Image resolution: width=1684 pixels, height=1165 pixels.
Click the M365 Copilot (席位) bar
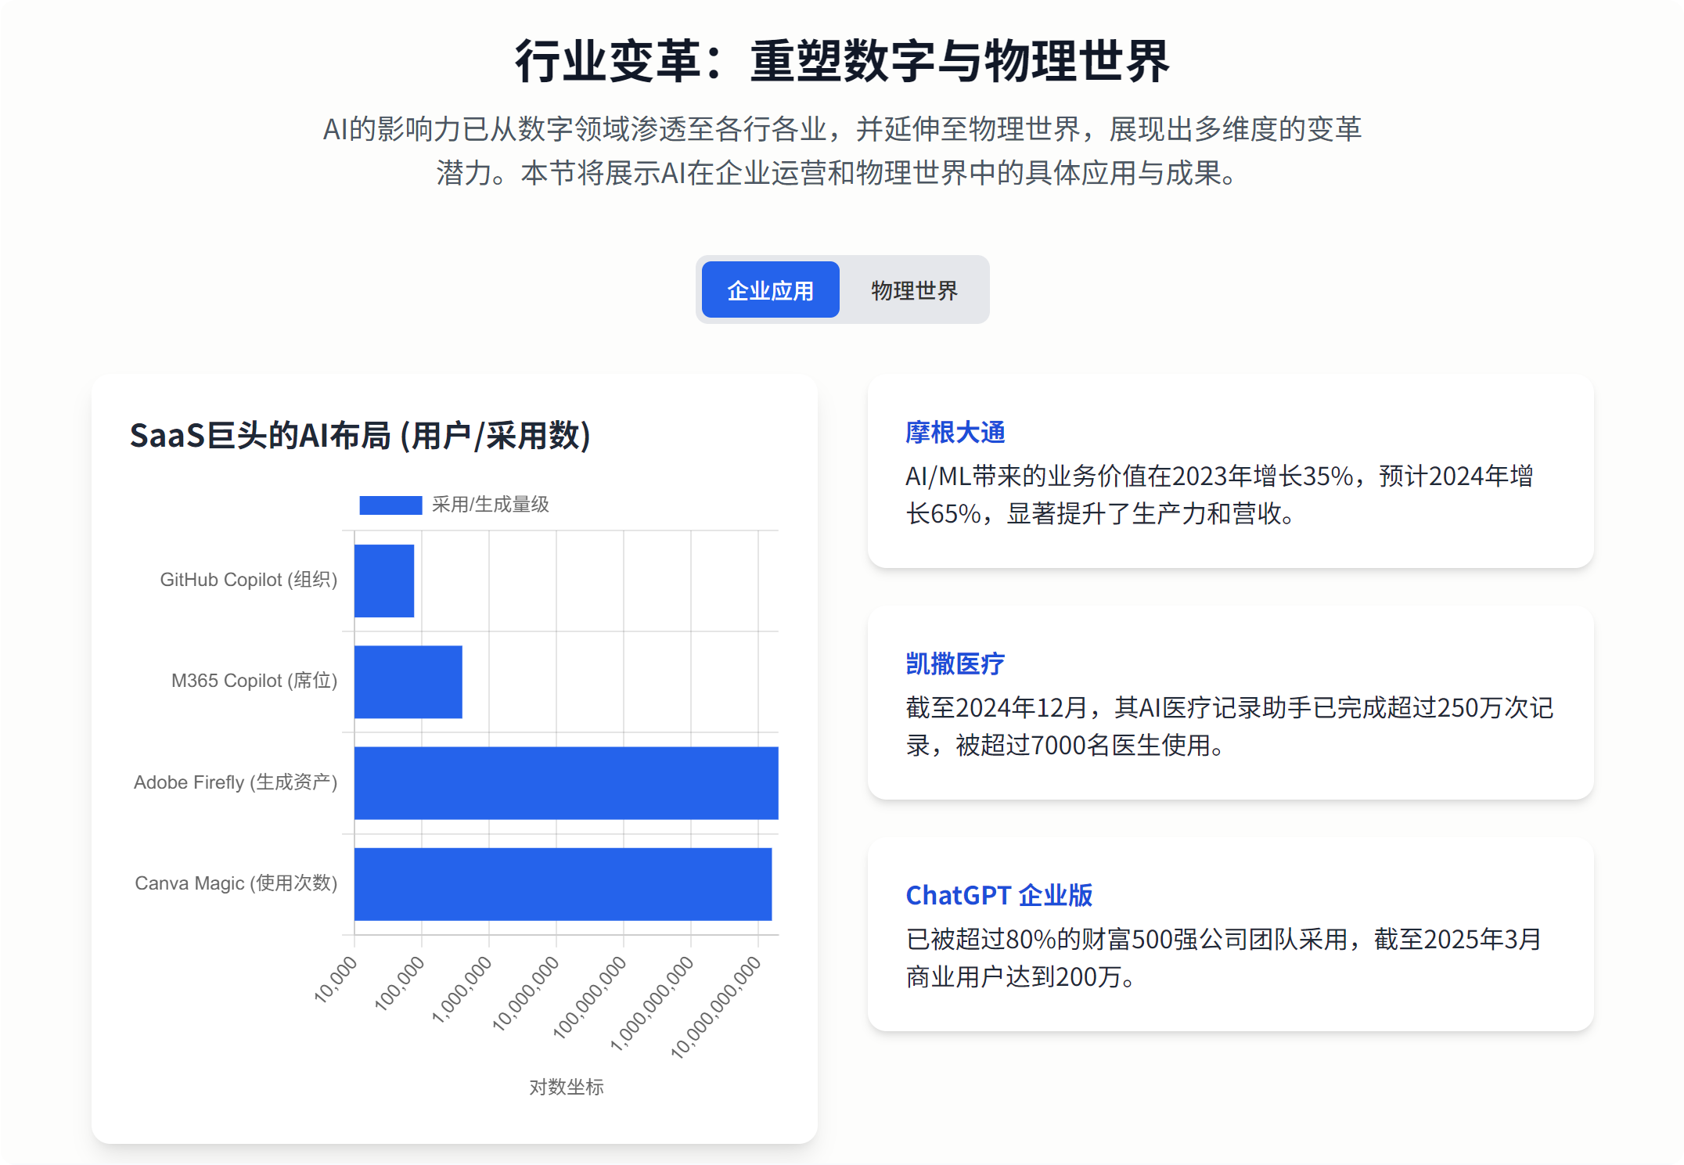[408, 681]
